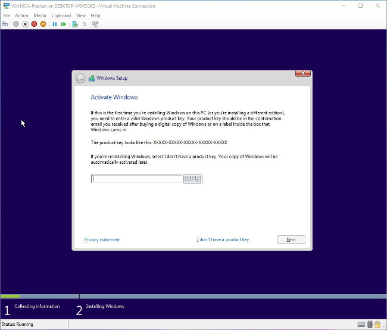387x330 pixels.
Task: Click the red Shut Down icon
Action: coord(34,24)
